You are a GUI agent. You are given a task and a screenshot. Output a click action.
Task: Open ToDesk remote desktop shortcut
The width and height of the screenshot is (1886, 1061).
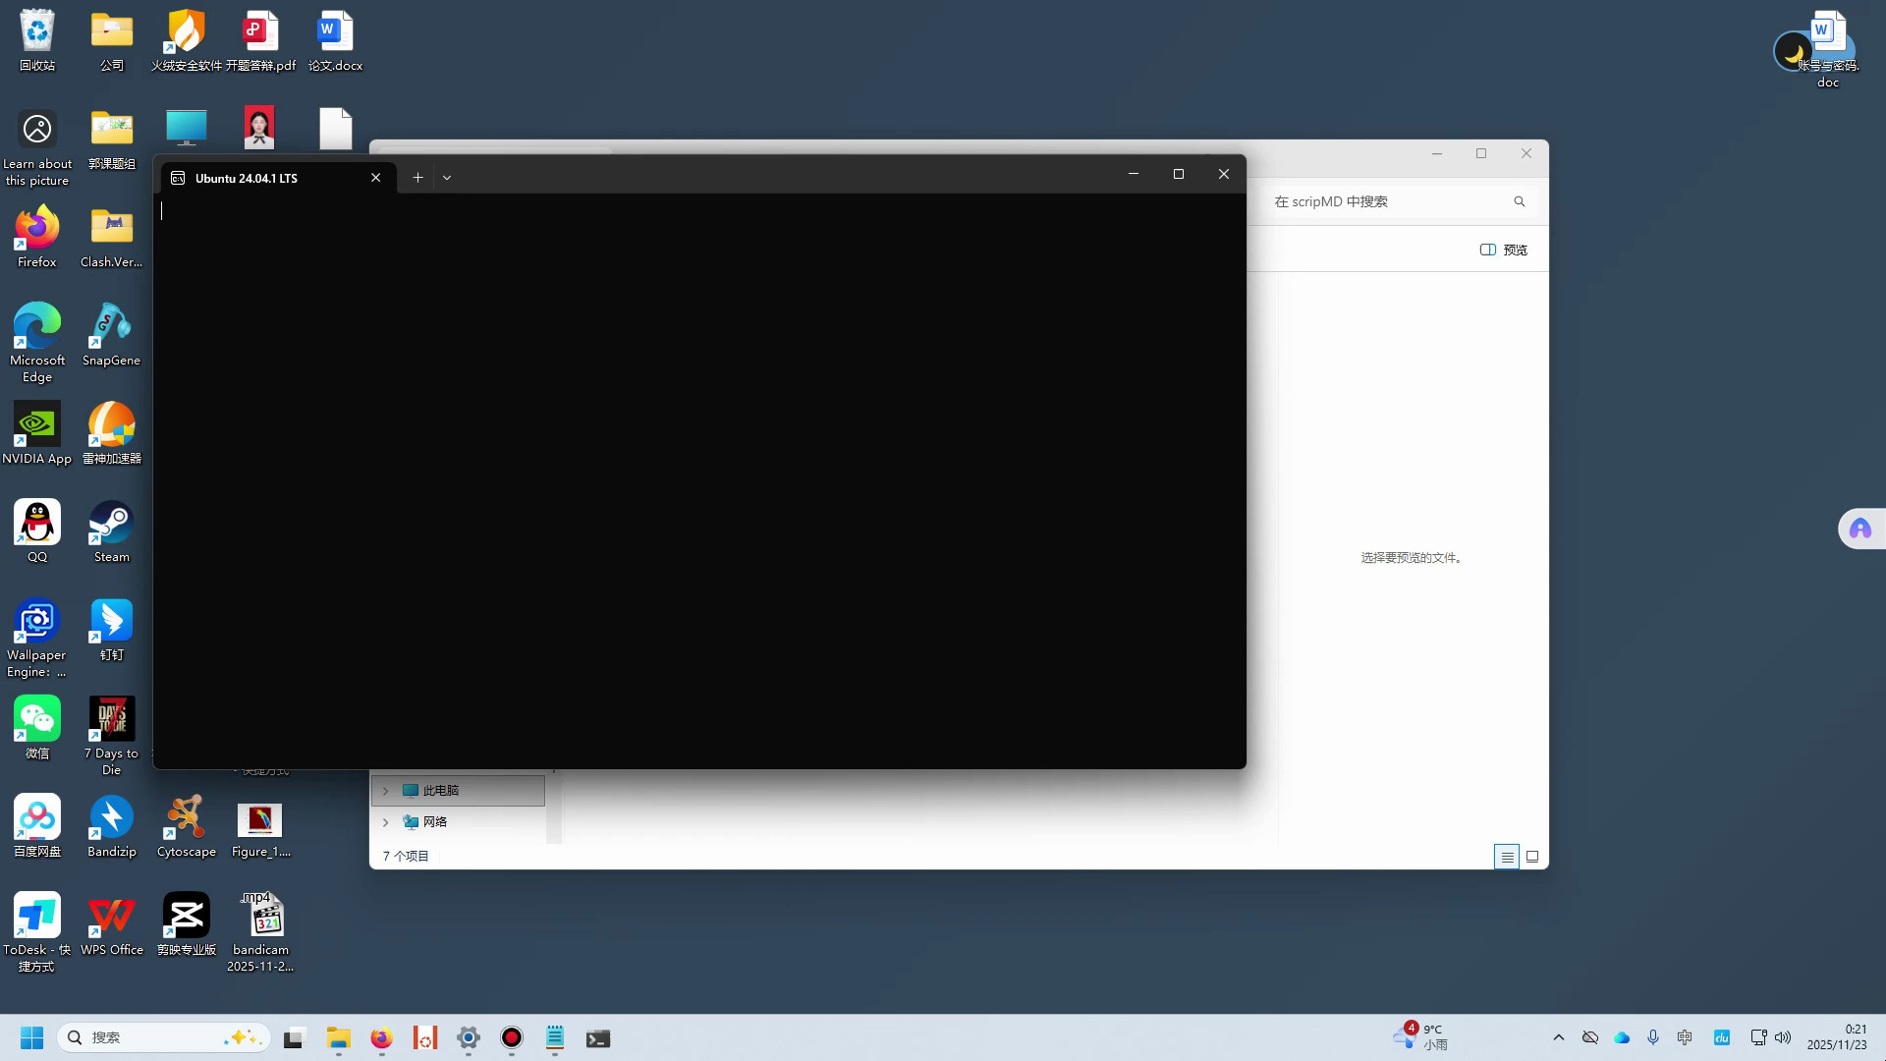pos(36,916)
